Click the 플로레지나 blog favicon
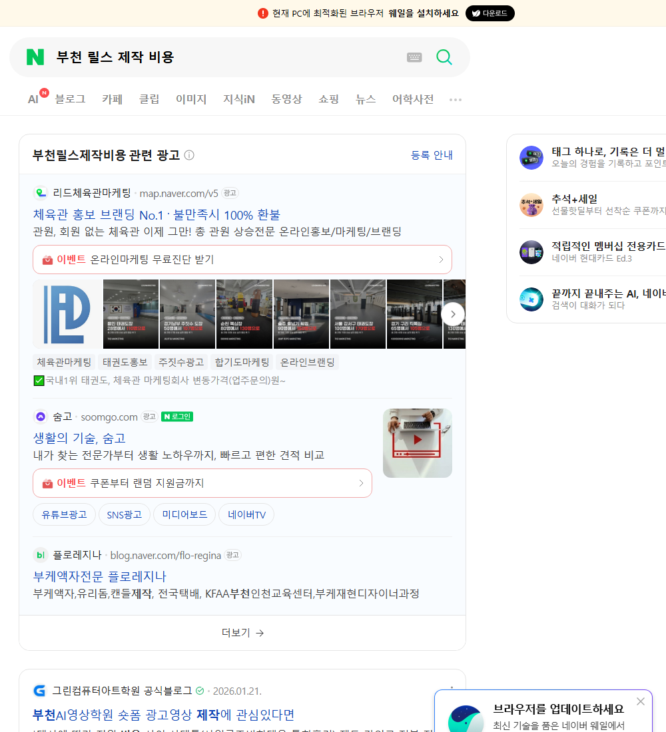 [x=41, y=555]
